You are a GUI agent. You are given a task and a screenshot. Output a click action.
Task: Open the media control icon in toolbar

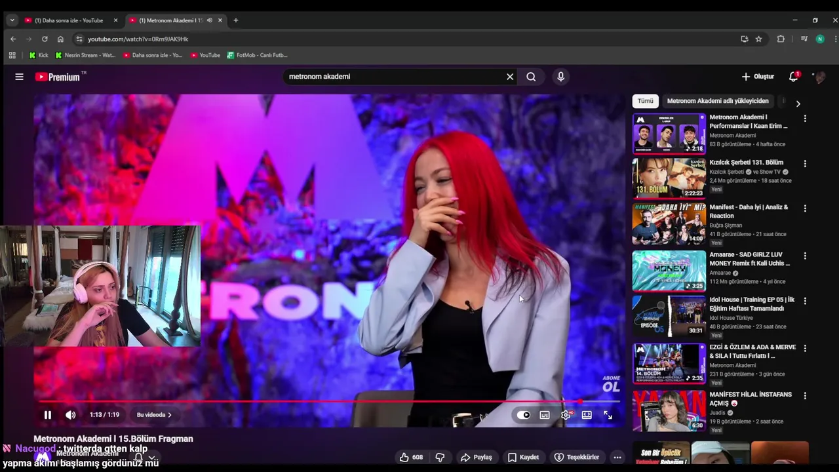tap(804, 39)
